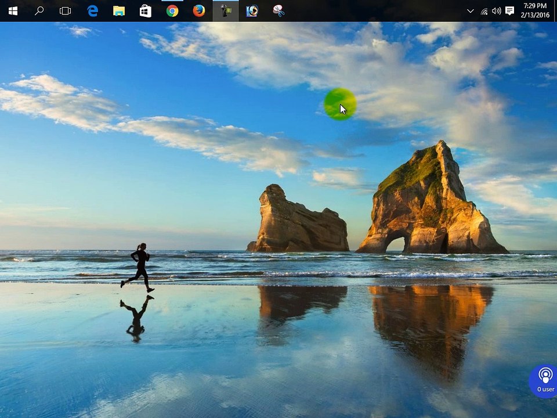Launch Mozilla Firefox from the taskbar
This screenshot has width=557, height=418.
[199, 11]
